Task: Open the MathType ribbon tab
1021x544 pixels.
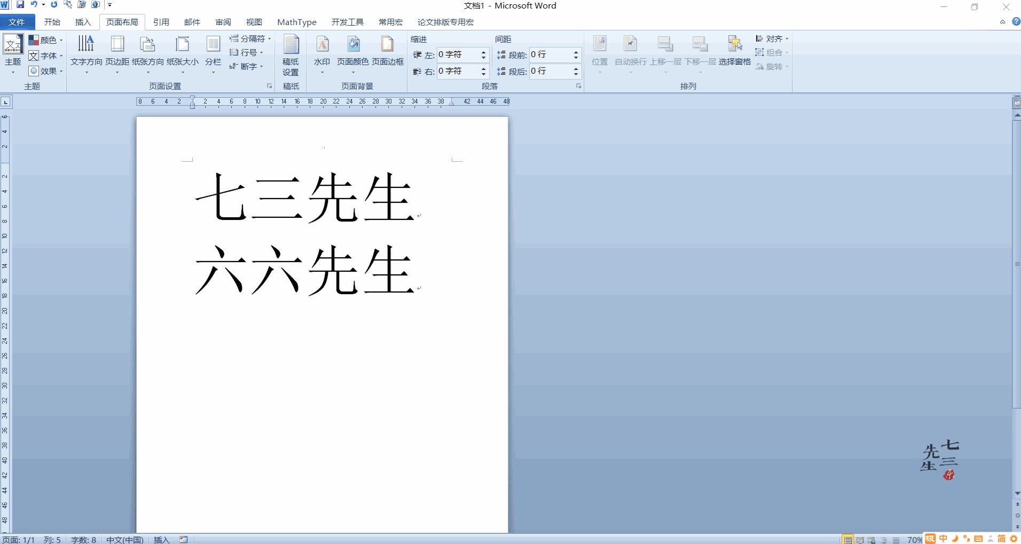Action: (296, 22)
